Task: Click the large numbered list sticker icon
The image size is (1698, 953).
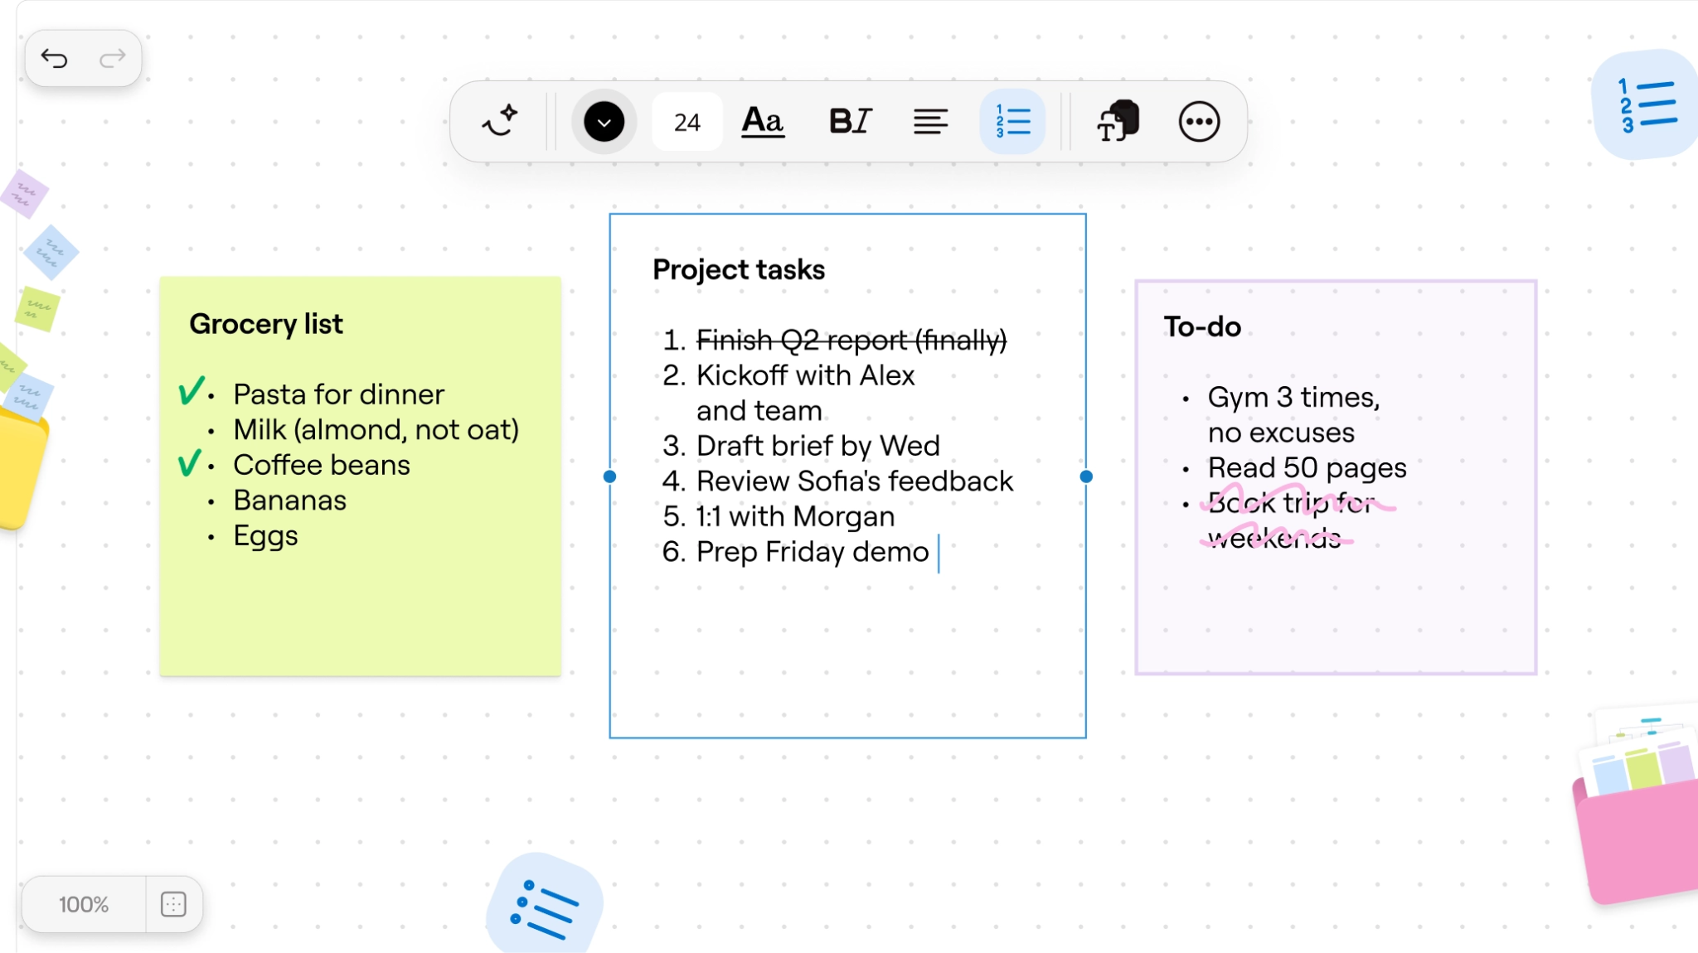Action: [1646, 104]
